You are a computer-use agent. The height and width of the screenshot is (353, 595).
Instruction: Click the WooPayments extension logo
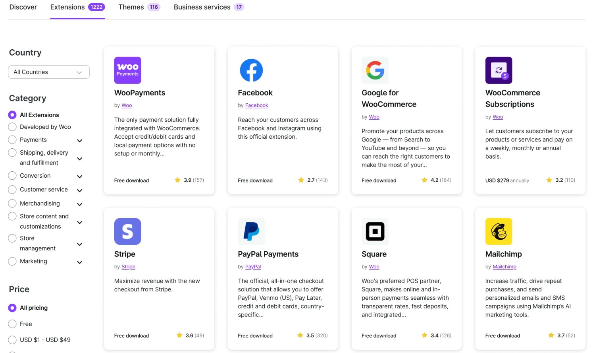(x=127, y=70)
